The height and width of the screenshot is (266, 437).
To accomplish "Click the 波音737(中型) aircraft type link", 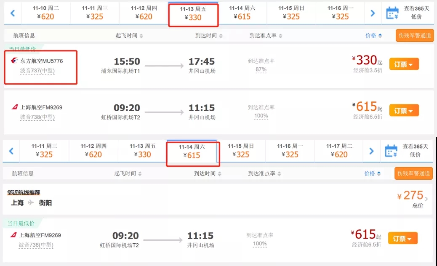I will tap(37, 71).
